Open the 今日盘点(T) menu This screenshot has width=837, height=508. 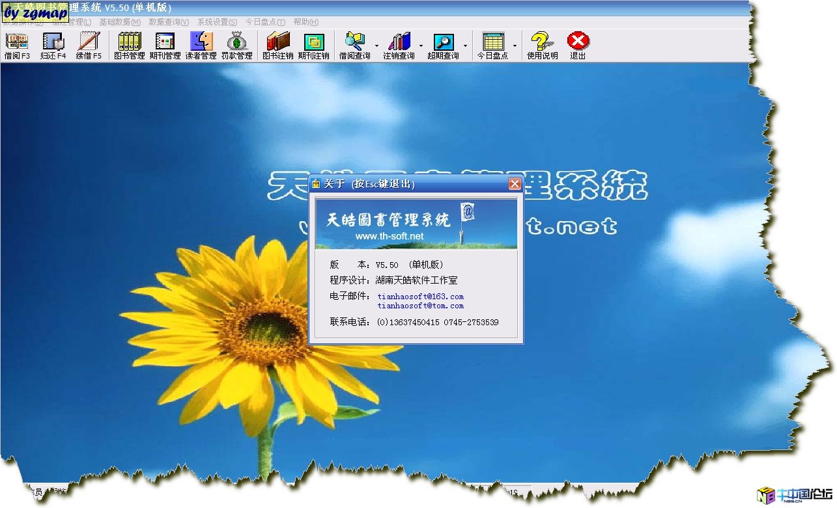click(x=265, y=22)
